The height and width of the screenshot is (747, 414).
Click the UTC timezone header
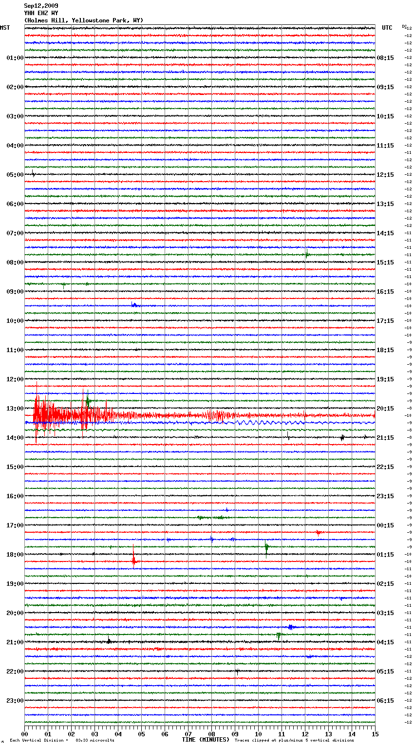pyautogui.click(x=387, y=28)
